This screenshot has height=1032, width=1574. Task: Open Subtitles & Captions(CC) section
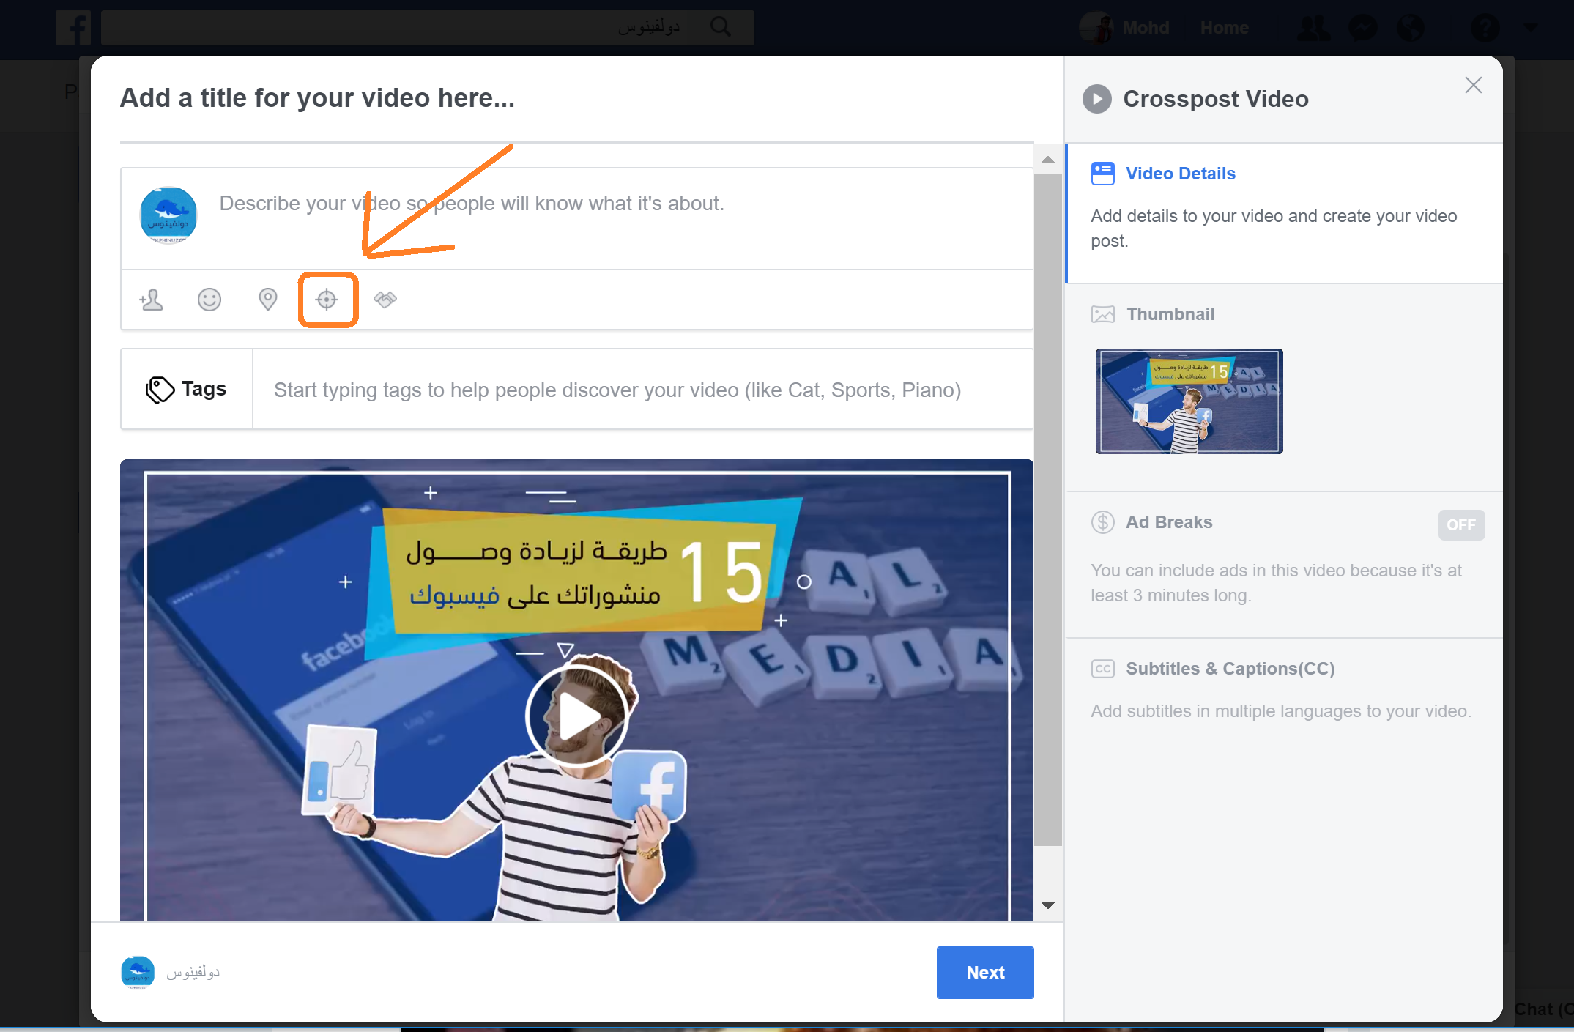point(1230,669)
